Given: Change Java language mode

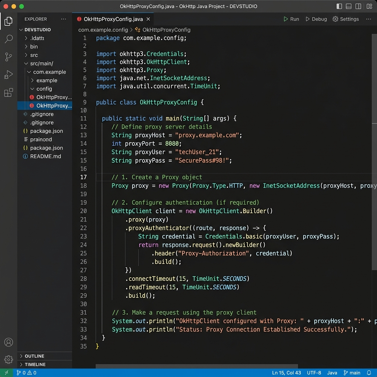Looking at the screenshot, I should (332, 373).
